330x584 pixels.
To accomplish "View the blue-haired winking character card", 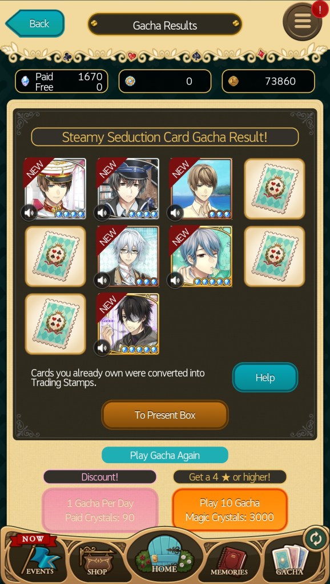I will [202, 257].
